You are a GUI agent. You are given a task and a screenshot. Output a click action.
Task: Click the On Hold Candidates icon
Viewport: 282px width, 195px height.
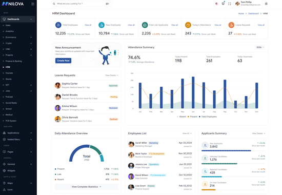[x=205, y=184]
